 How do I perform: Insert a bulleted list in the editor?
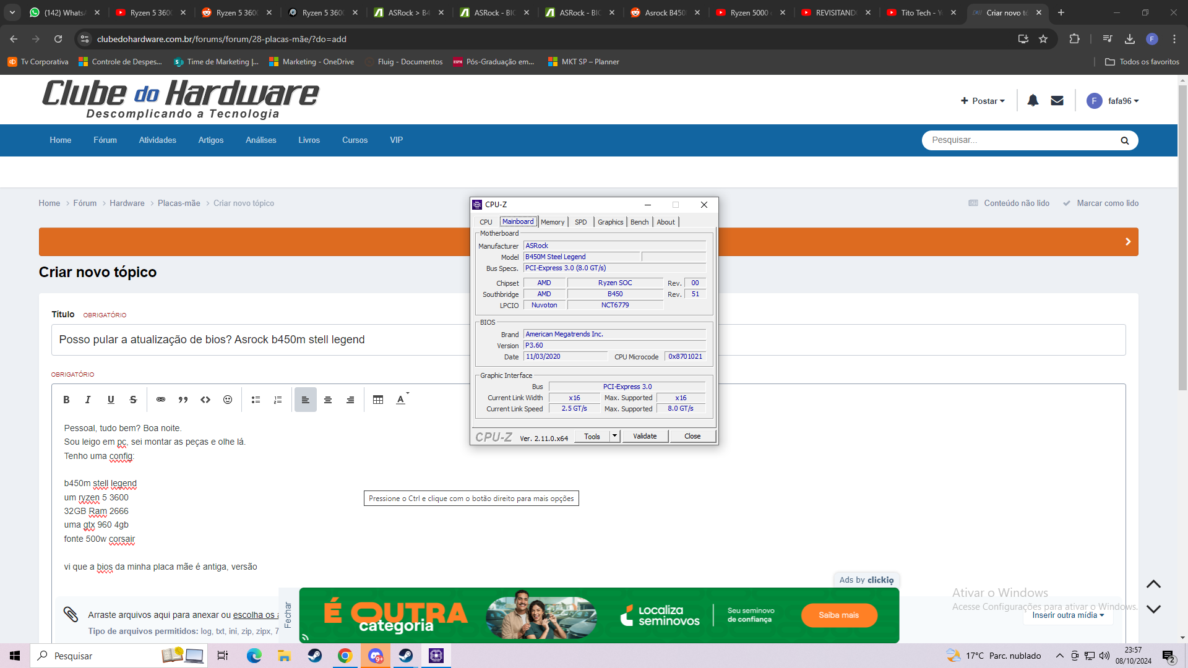point(256,400)
